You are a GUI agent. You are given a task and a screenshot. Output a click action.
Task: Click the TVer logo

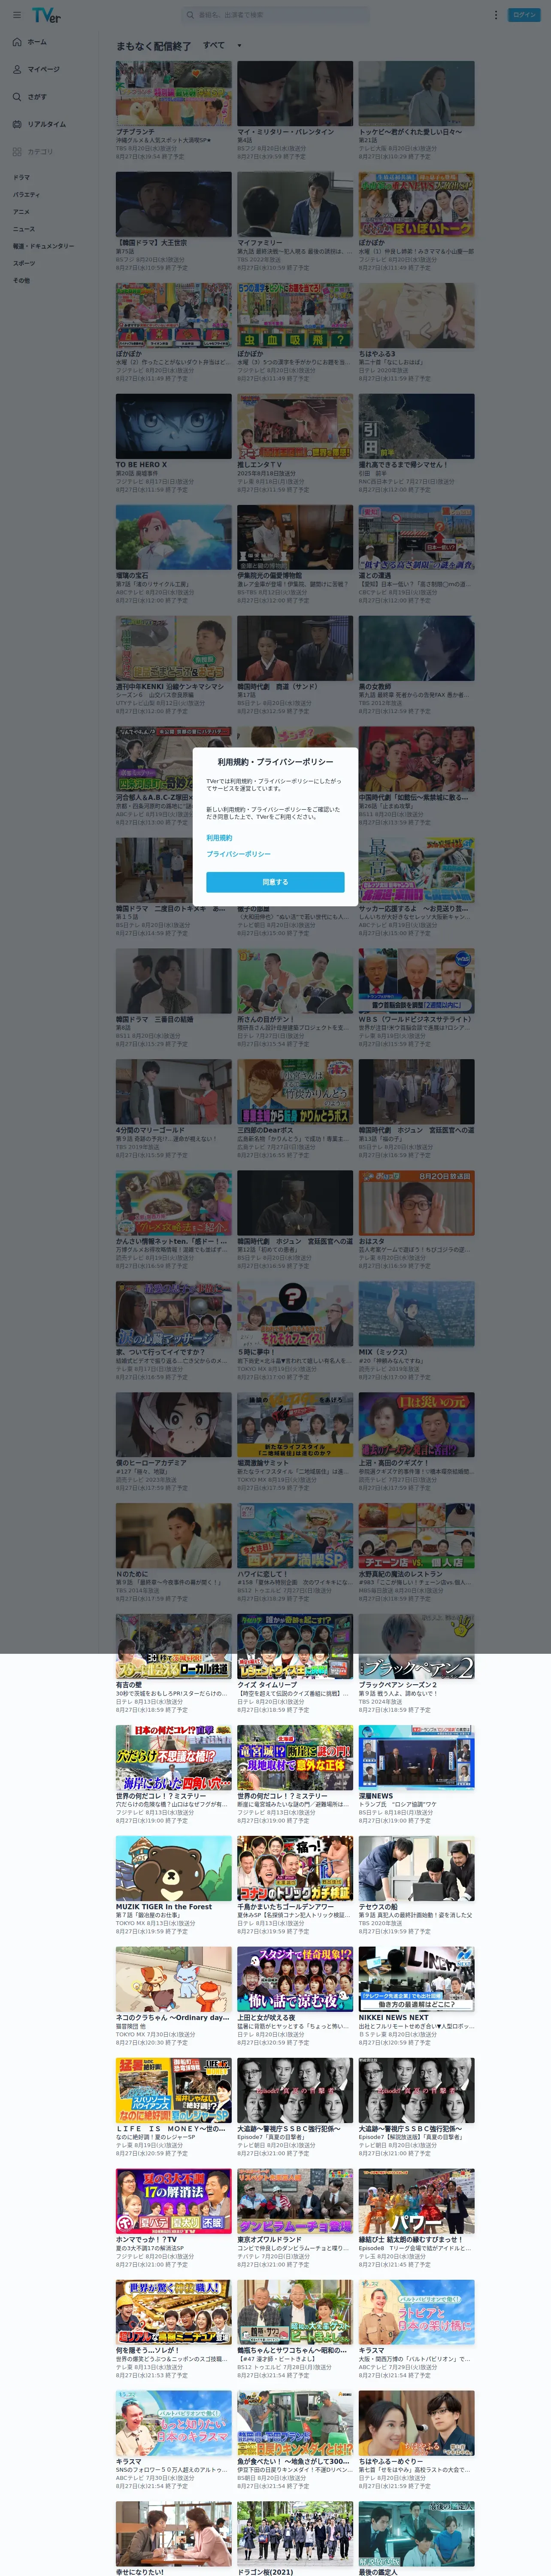[x=46, y=15]
